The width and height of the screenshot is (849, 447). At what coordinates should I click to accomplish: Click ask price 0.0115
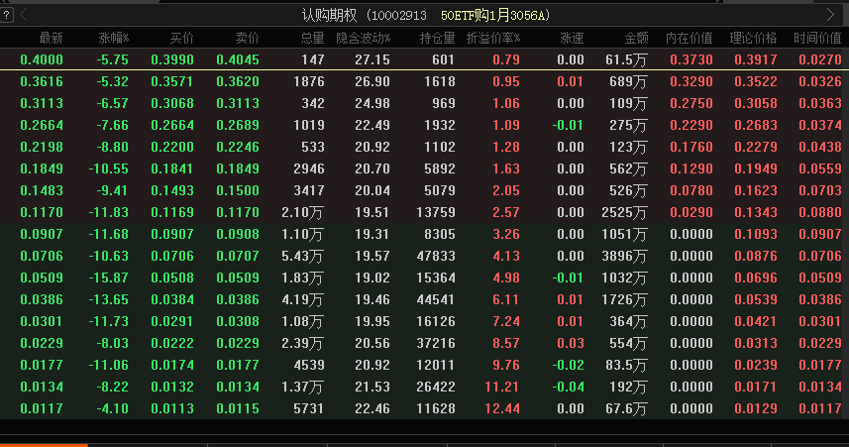[238, 408]
